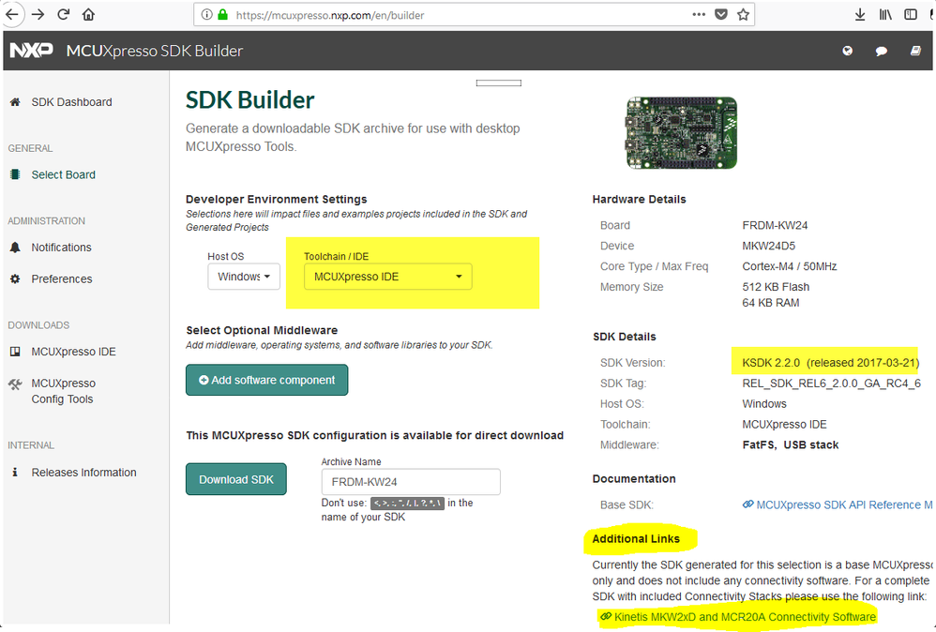The image size is (936, 632).
Task: Open browser Library icon
Action: point(885,14)
